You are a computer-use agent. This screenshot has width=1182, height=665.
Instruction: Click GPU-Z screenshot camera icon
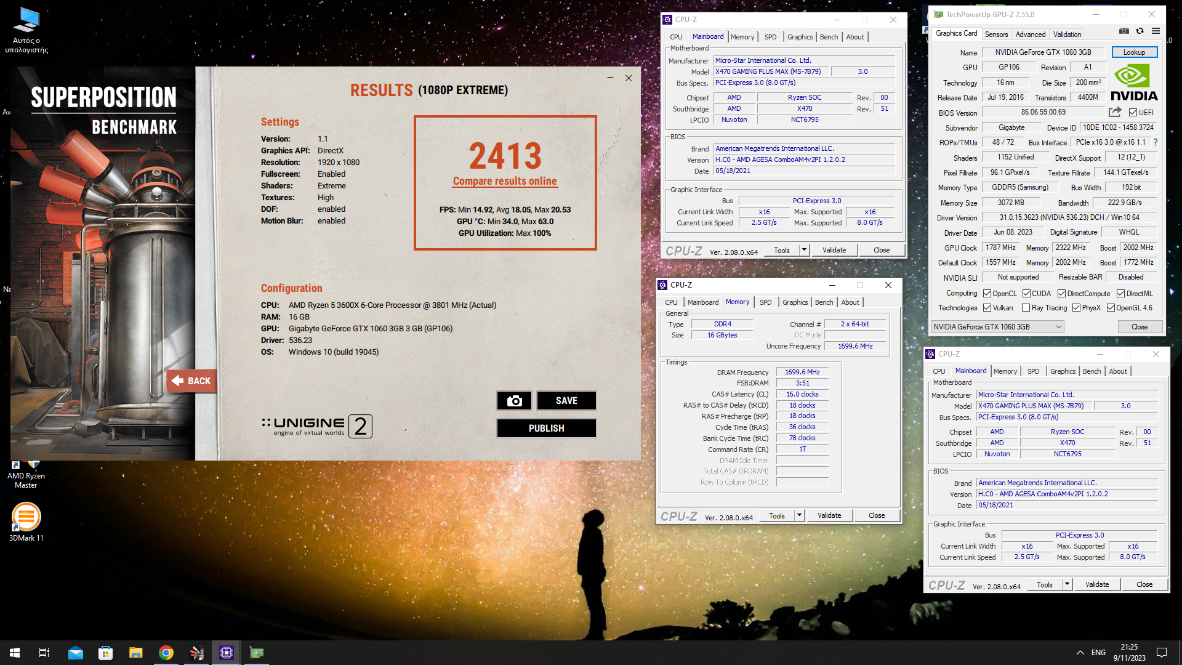[1124, 31]
